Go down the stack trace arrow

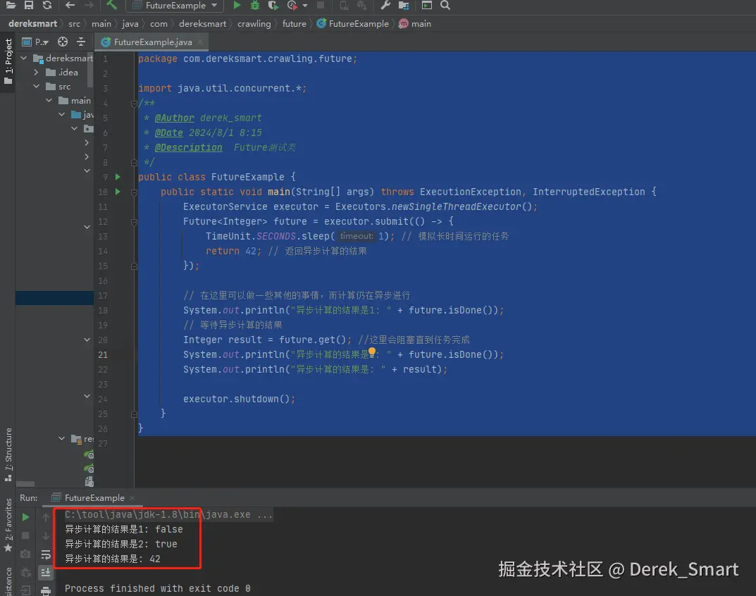tap(46, 535)
